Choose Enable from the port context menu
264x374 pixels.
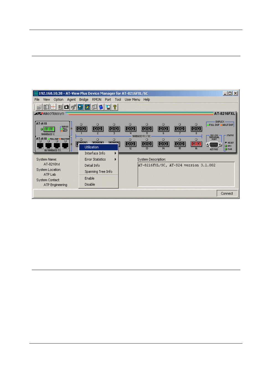click(99, 178)
